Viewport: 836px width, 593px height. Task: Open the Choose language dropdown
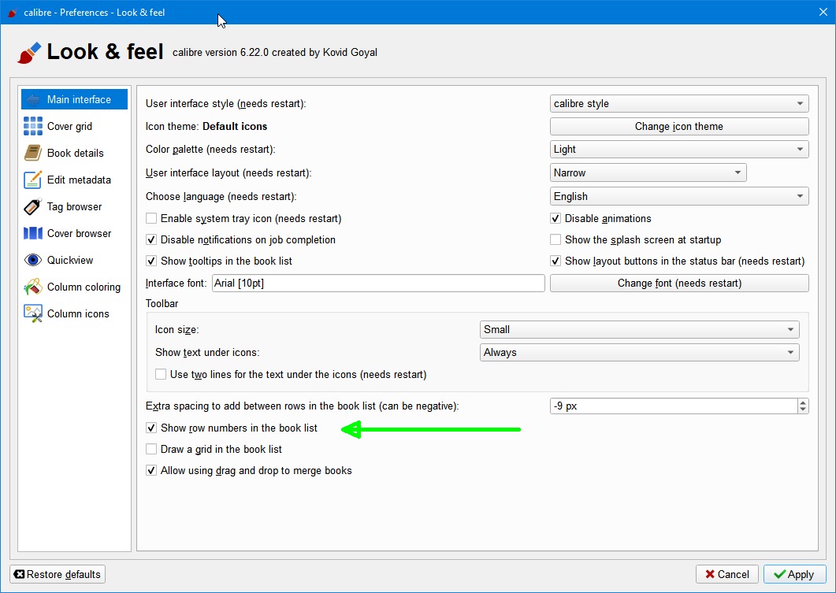click(x=679, y=196)
